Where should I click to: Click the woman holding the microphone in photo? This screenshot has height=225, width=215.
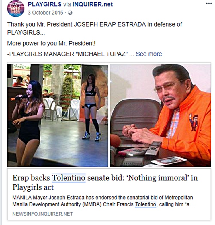click(28, 122)
